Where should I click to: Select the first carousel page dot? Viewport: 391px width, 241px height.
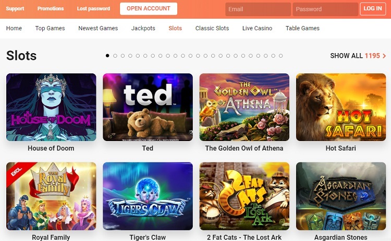click(107, 56)
